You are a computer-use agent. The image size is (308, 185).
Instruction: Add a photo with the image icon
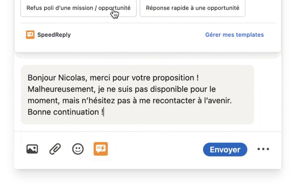32,149
